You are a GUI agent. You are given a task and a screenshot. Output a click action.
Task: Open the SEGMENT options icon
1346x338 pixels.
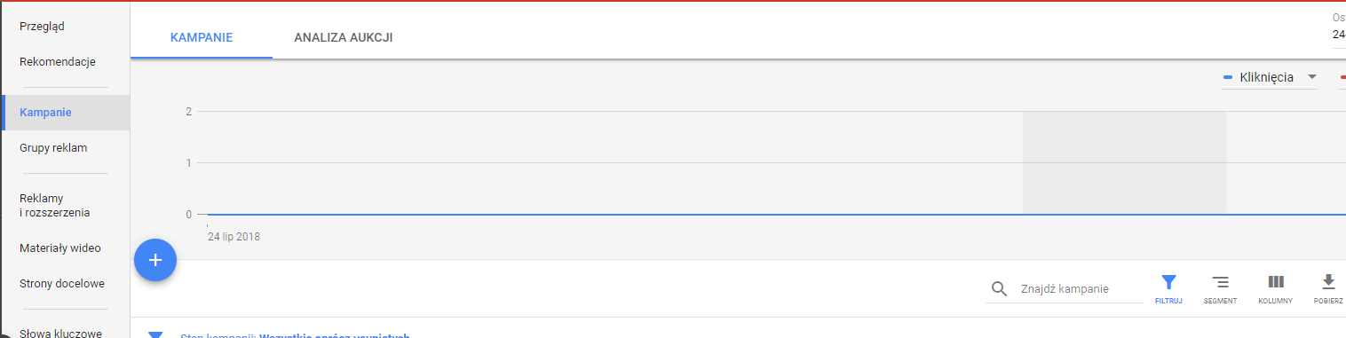(1221, 289)
